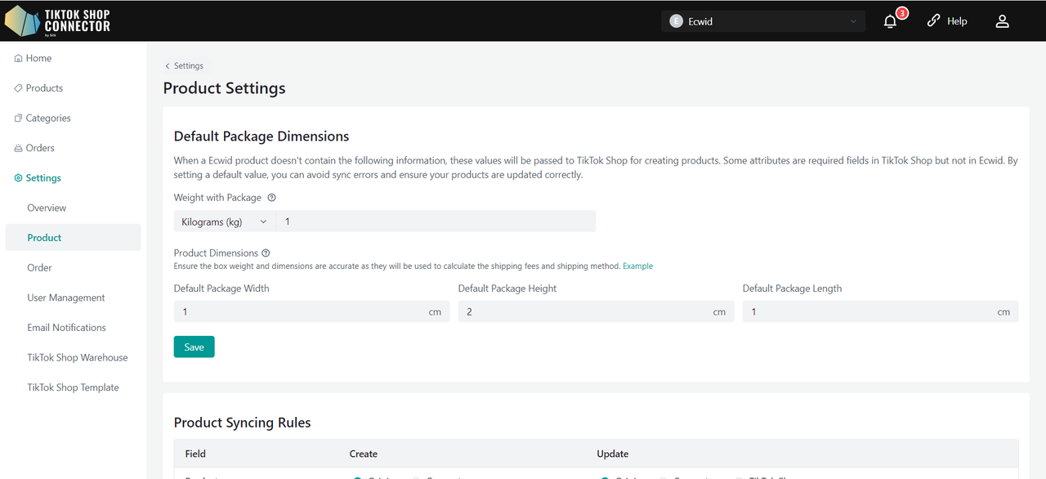Click the Default Package Dimensions heading
Image resolution: width=1046 pixels, height=479 pixels.
(x=261, y=137)
